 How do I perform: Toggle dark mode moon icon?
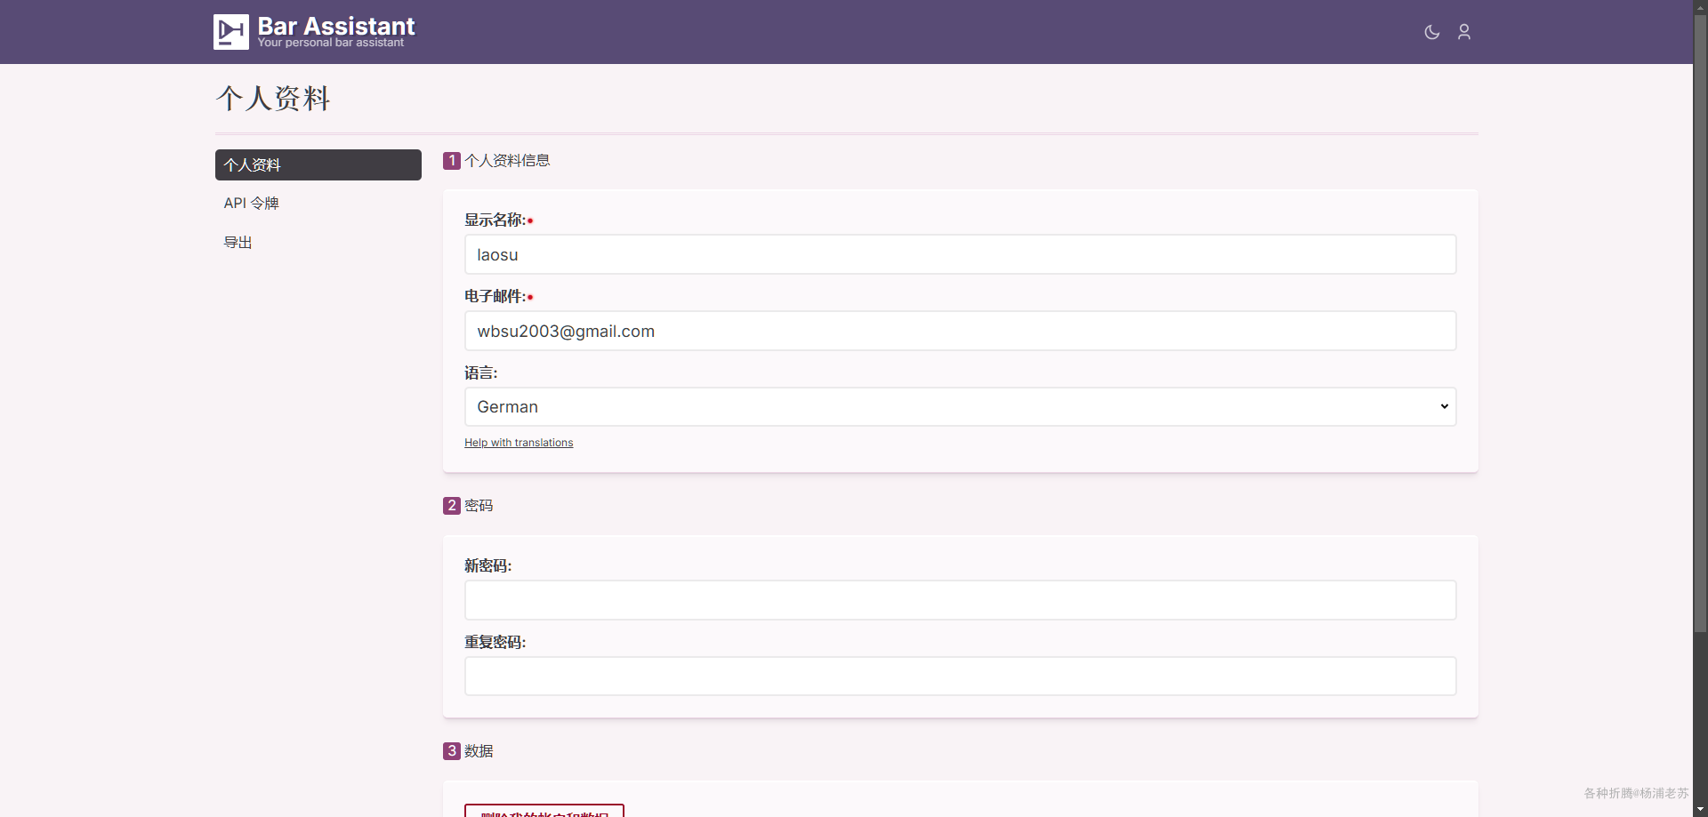[1432, 32]
